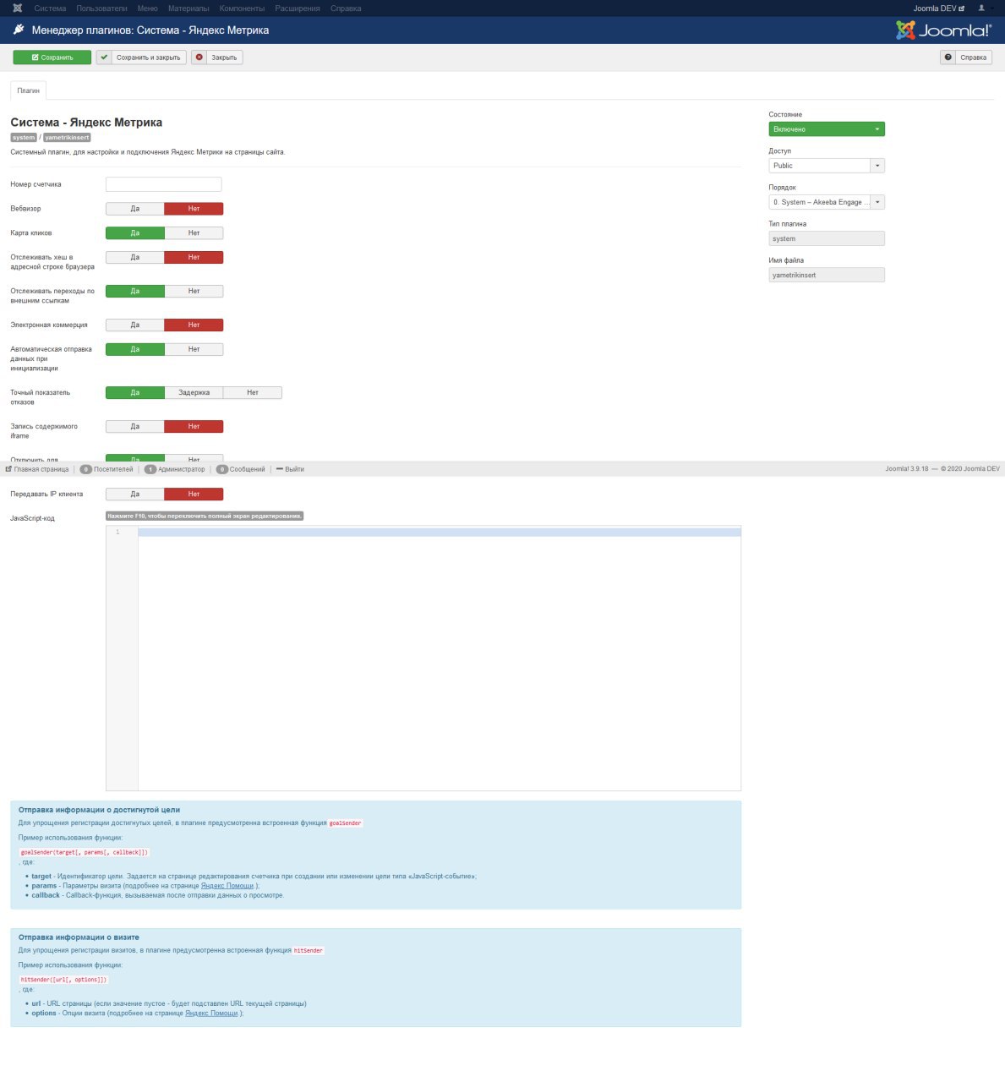Open the user account icon menu
The image size is (1005, 1082).
coord(981,8)
